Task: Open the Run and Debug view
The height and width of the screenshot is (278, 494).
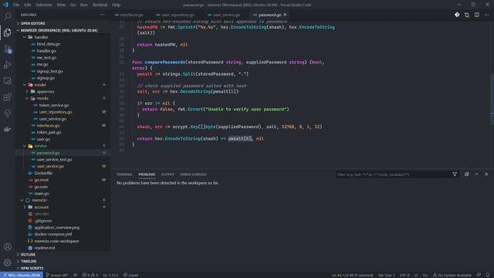Action: pos(8,65)
